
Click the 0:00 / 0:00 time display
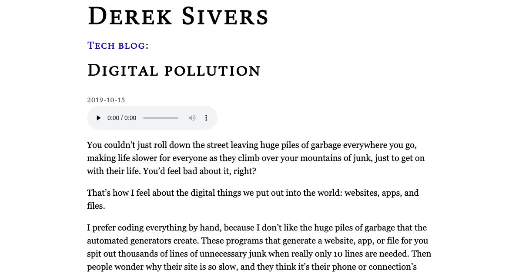point(122,118)
